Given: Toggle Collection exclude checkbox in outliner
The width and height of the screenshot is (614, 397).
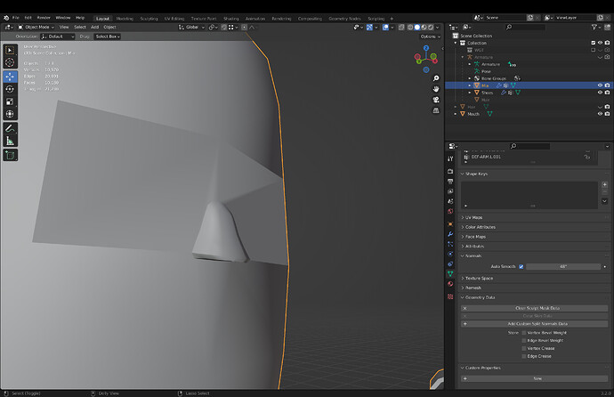Looking at the screenshot, I should click(593, 43).
